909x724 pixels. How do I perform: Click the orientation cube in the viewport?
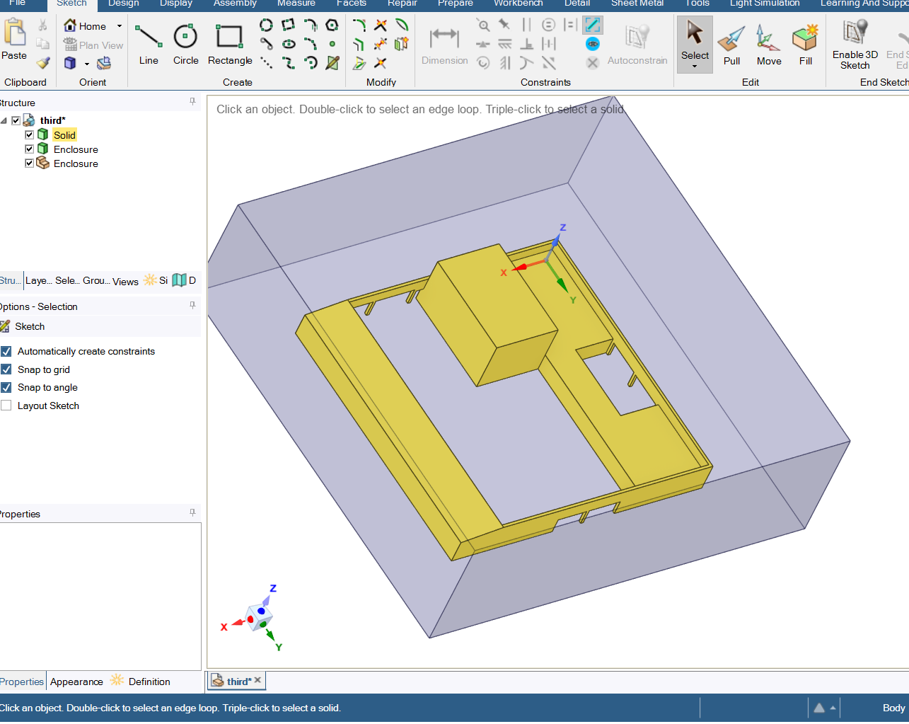click(x=258, y=616)
